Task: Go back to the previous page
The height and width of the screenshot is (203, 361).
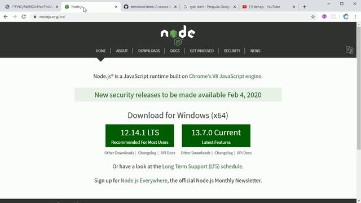Action: pyautogui.click(x=6, y=16)
